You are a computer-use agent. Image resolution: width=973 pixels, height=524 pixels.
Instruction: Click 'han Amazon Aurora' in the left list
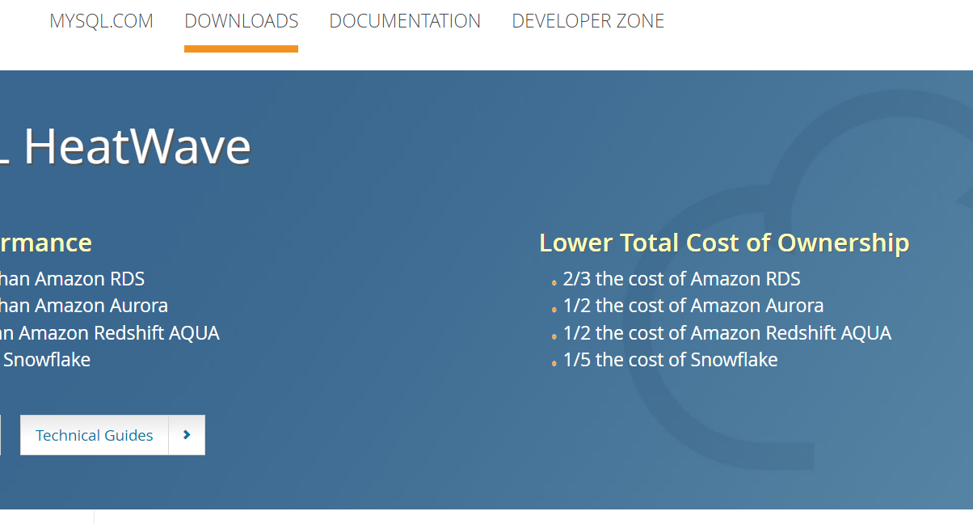click(84, 306)
